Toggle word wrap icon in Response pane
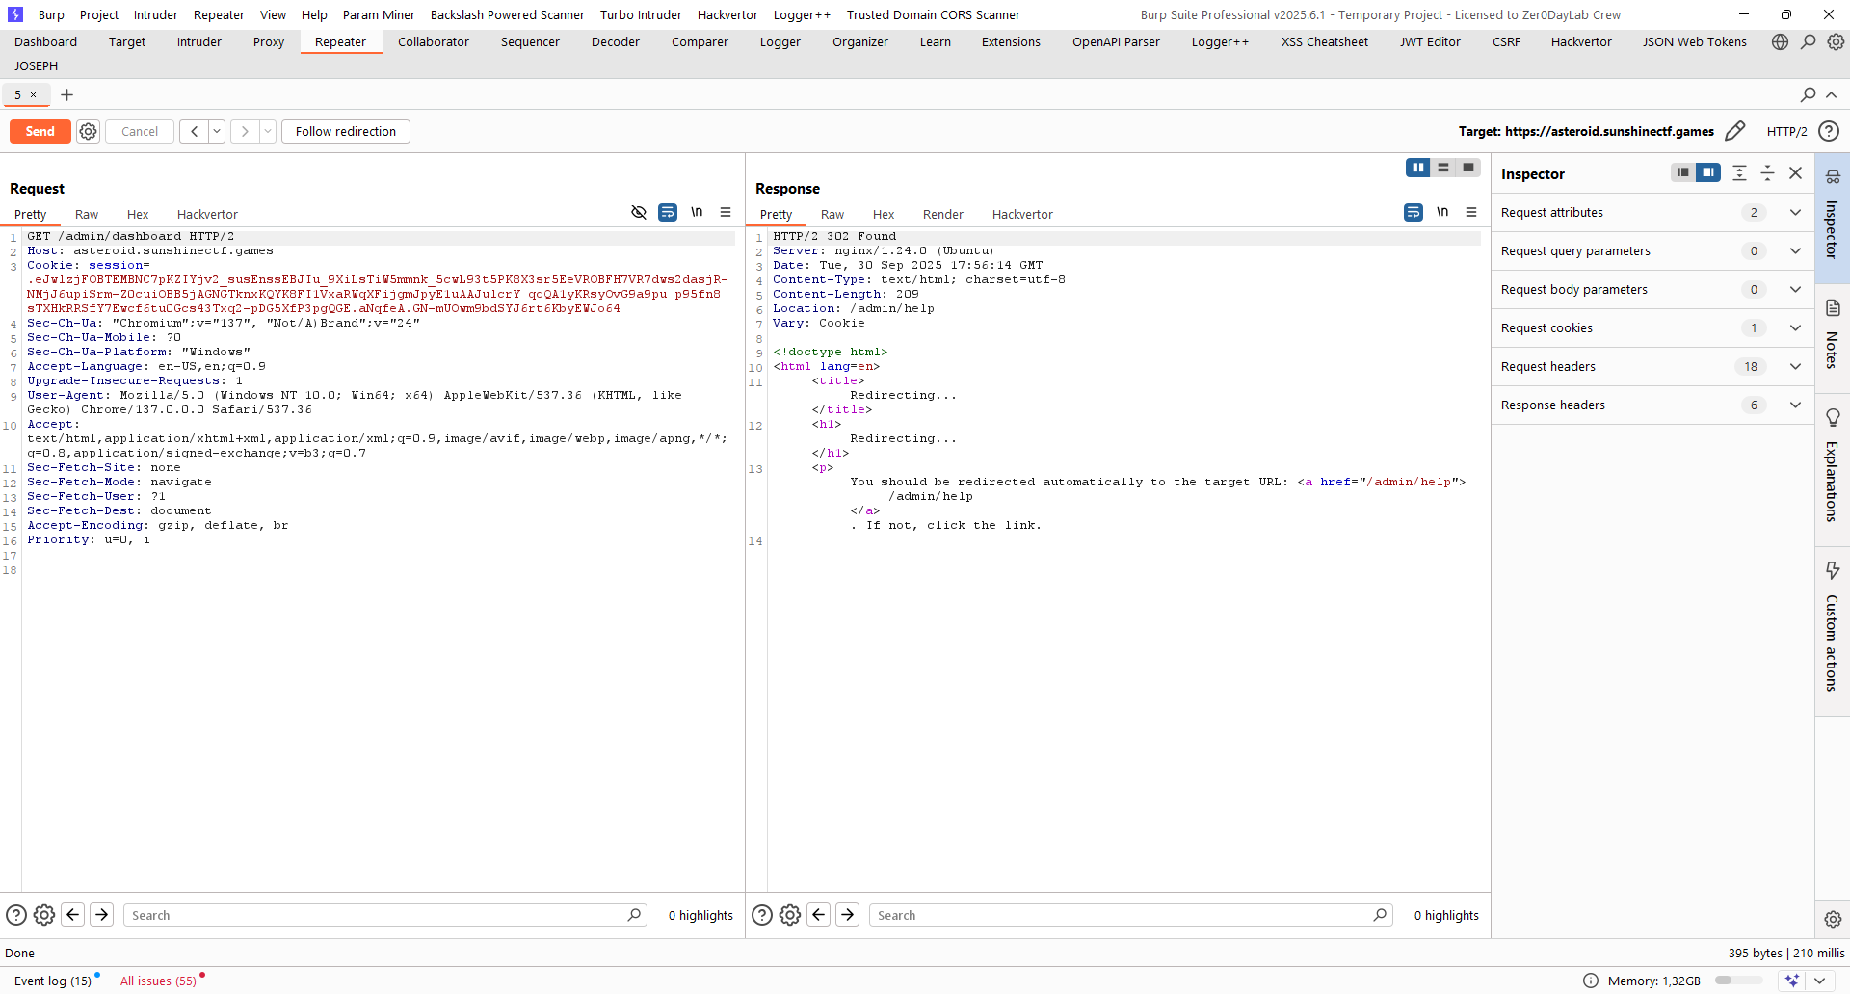 (1414, 212)
